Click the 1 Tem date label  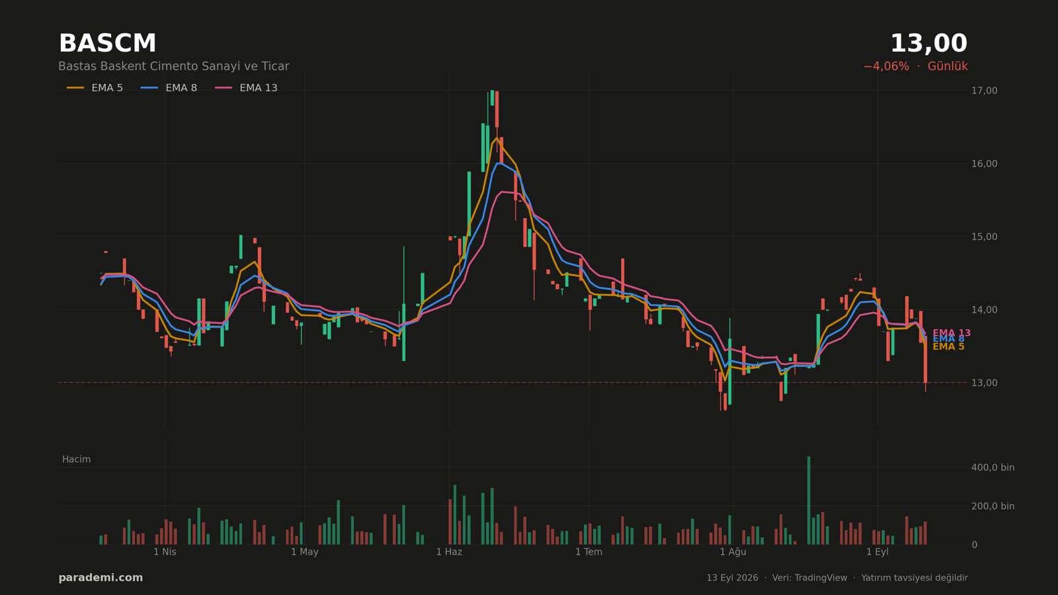tap(589, 552)
